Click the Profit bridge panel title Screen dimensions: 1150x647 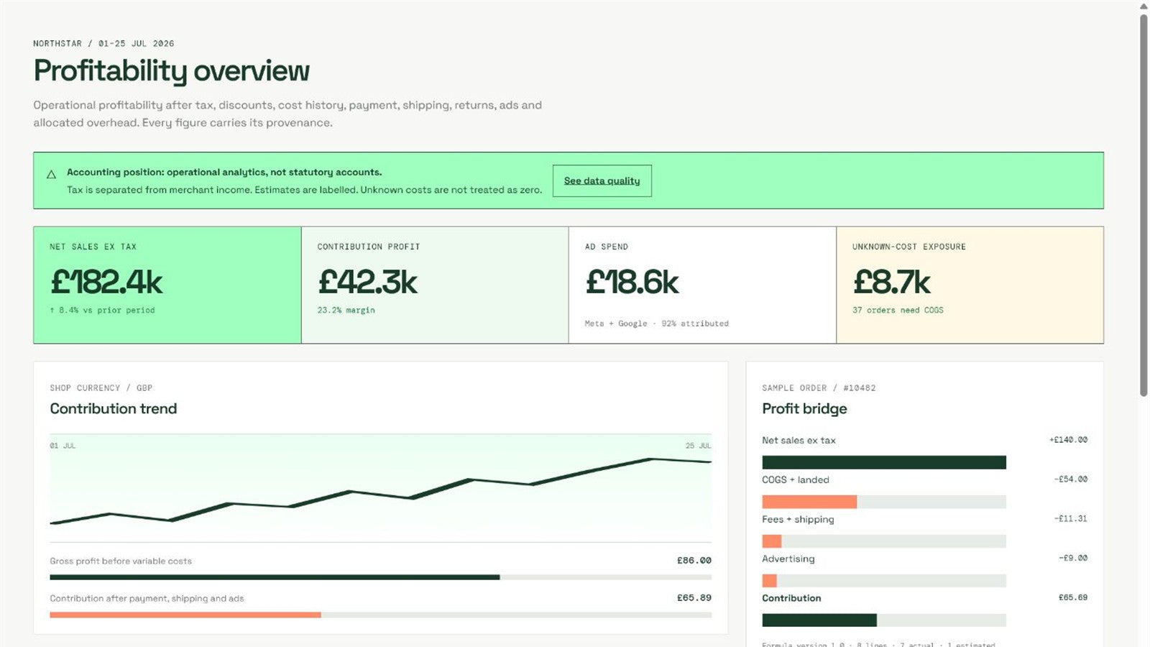pyautogui.click(x=804, y=408)
